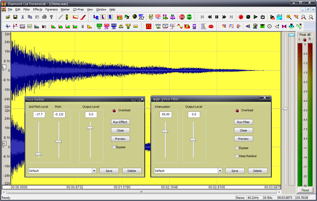Click Delete in Auto Voice Filter dialog
Viewport: 317px width, 201px height.
258,171
